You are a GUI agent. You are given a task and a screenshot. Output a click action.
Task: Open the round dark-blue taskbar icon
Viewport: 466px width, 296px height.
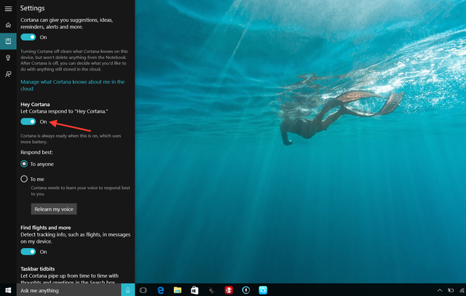246,290
